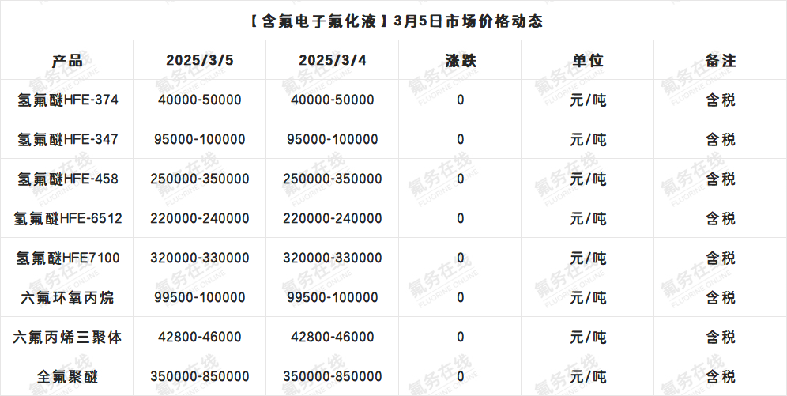Select the 2025/3/4 column header
The height and width of the screenshot is (396, 787).
pyautogui.click(x=333, y=60)
